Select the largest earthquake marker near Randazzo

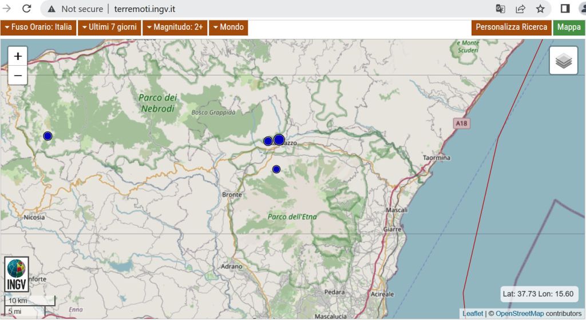click(x=279, y=139)
